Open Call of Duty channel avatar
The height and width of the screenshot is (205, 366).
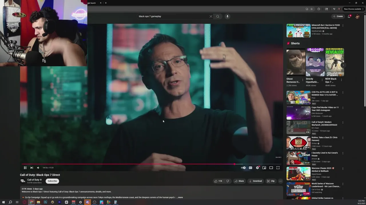click(23, 181)
